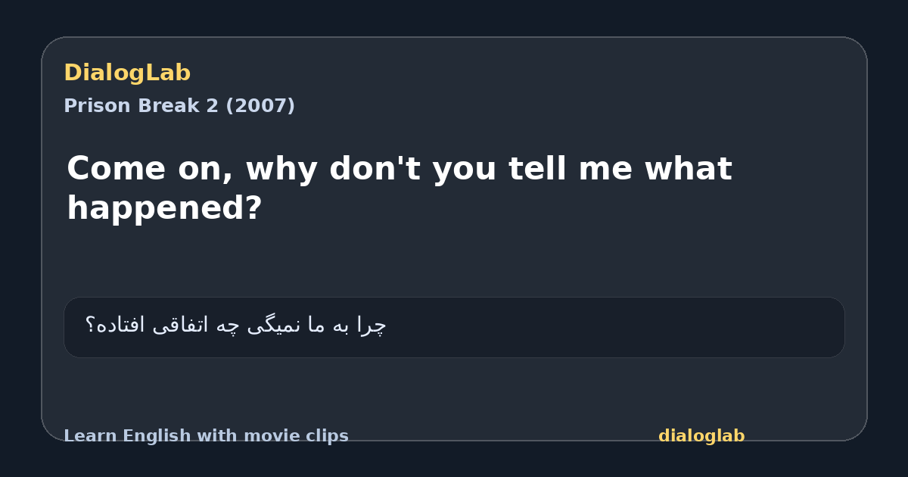Image resolution: width=908 pixels, height=477 pixels.
Task: Click "Learn English with movie clips" tagline
Action: 206,436
